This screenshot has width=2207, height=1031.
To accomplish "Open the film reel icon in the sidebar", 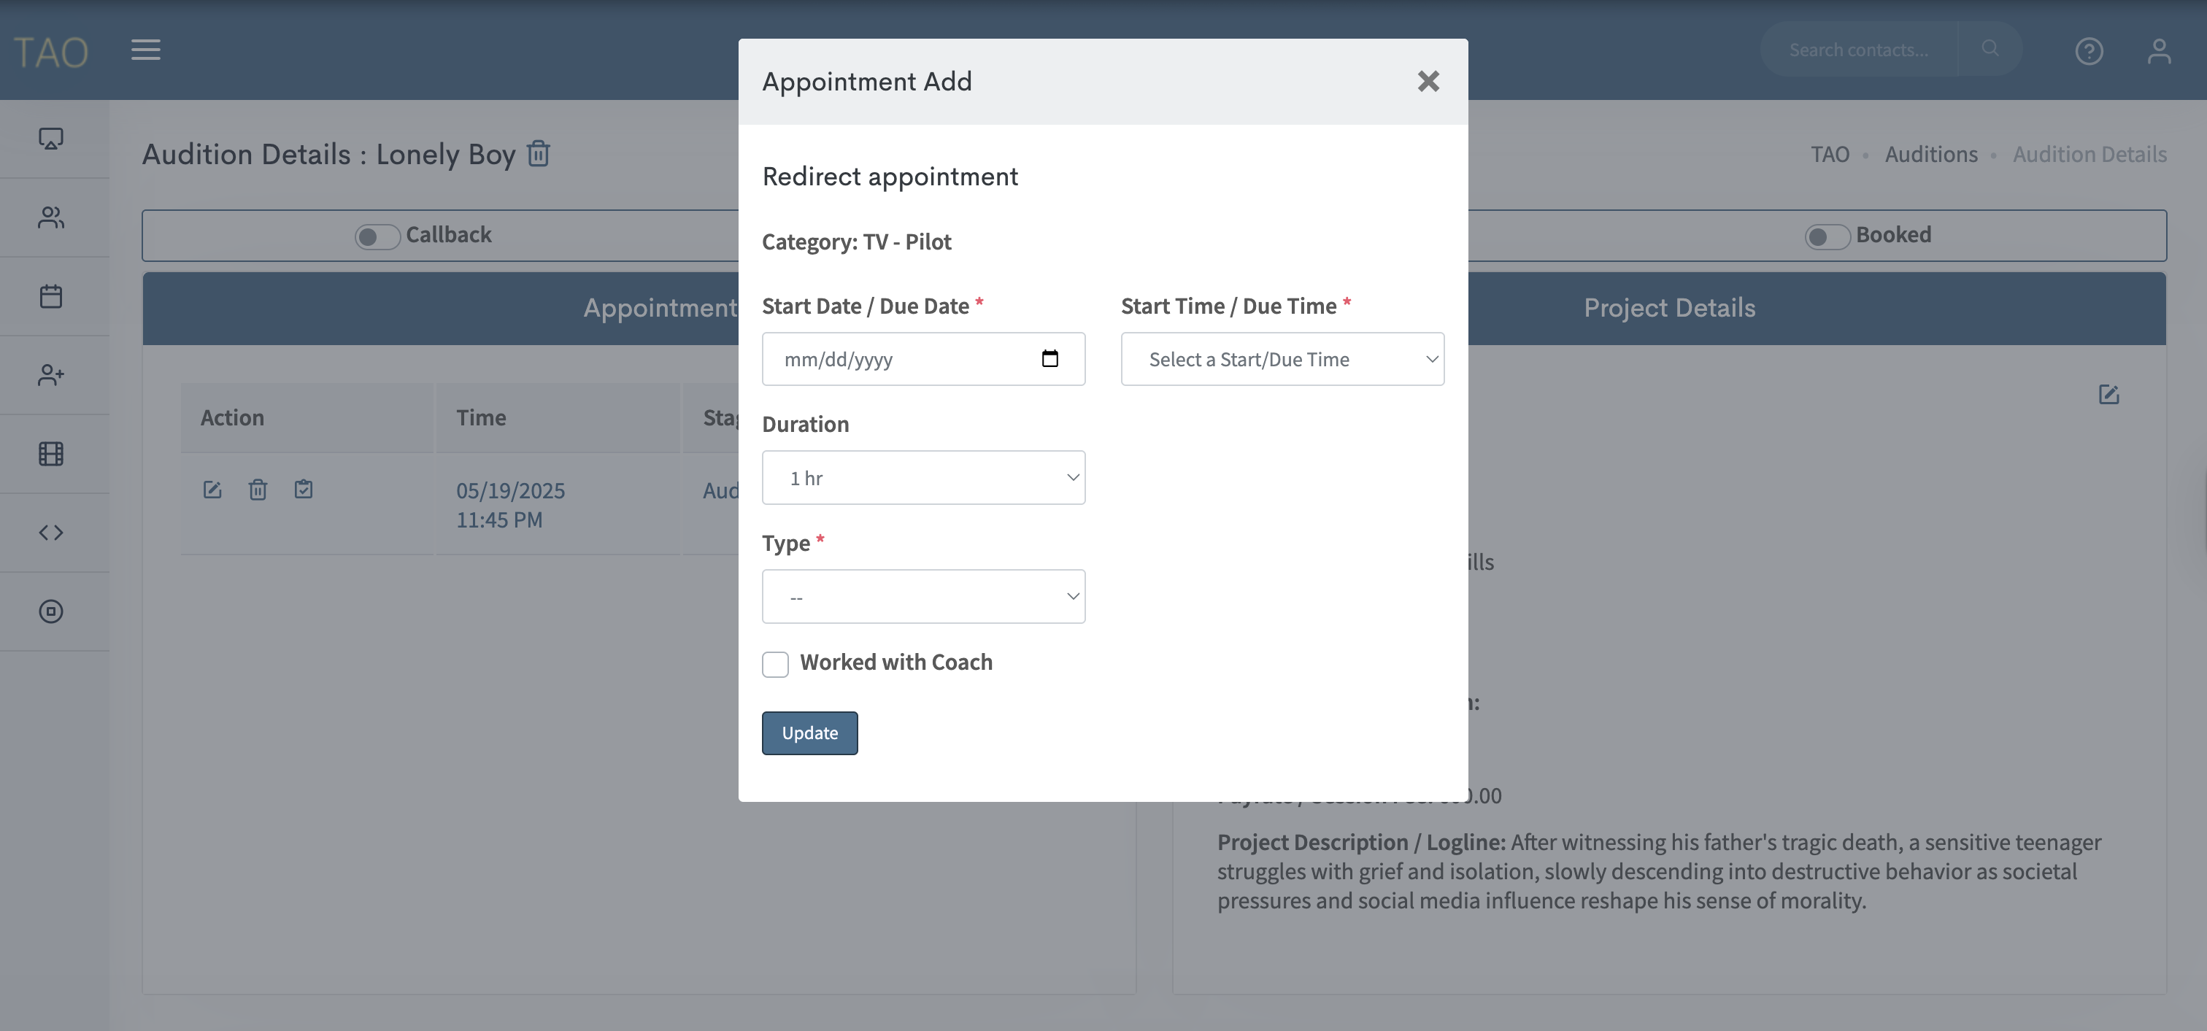I will pos(51,454).
